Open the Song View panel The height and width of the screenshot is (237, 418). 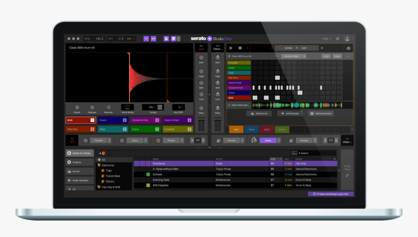[x=347, y=170]
